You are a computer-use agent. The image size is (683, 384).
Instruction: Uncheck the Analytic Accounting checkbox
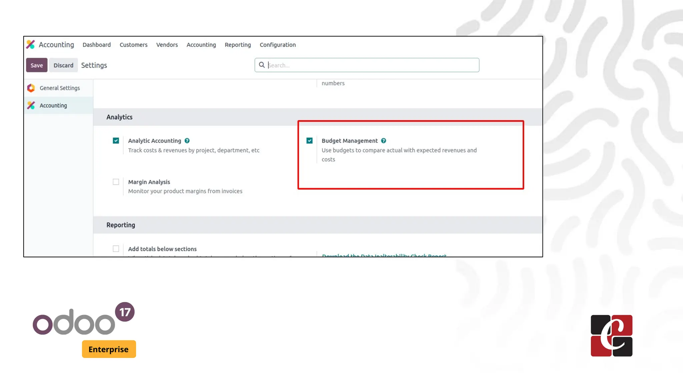click(x=116, y=141)
